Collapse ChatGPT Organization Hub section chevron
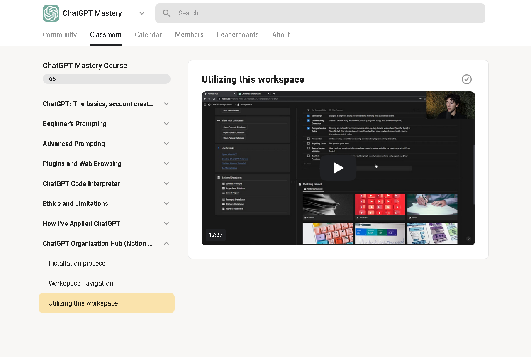Image resolution: width=531 pixels, height=357 pixels. [166, 243]
